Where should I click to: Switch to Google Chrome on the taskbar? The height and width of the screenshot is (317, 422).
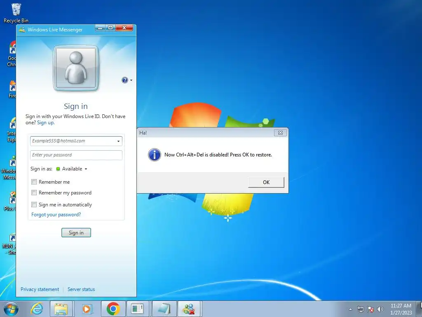(x=113, y=309)
